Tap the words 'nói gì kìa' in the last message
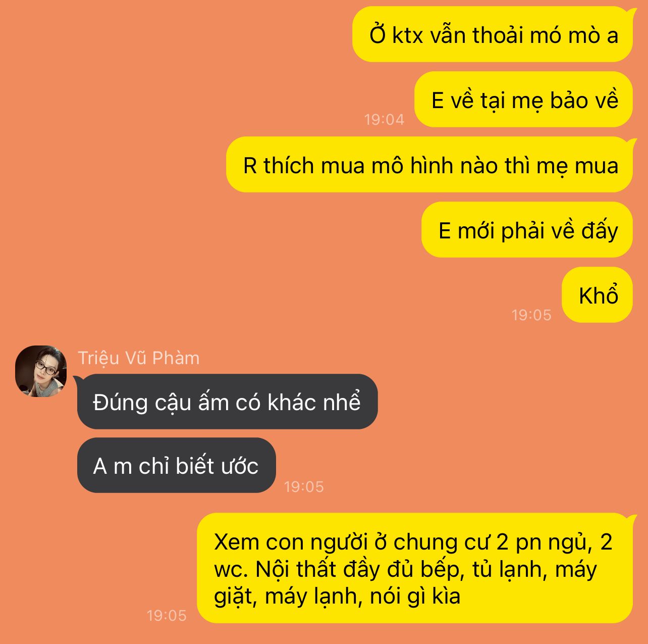The image size is (648, 644). point(415,597)
